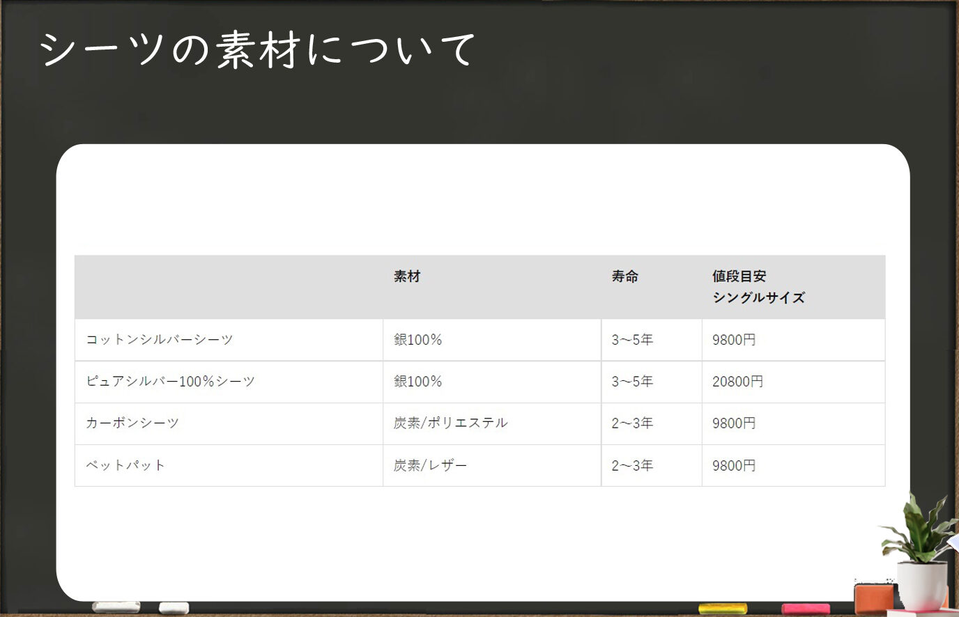
Task: Click the 3~5年 cell for ピュアシルバー100%シーツ
Action: tap(632, 382)
